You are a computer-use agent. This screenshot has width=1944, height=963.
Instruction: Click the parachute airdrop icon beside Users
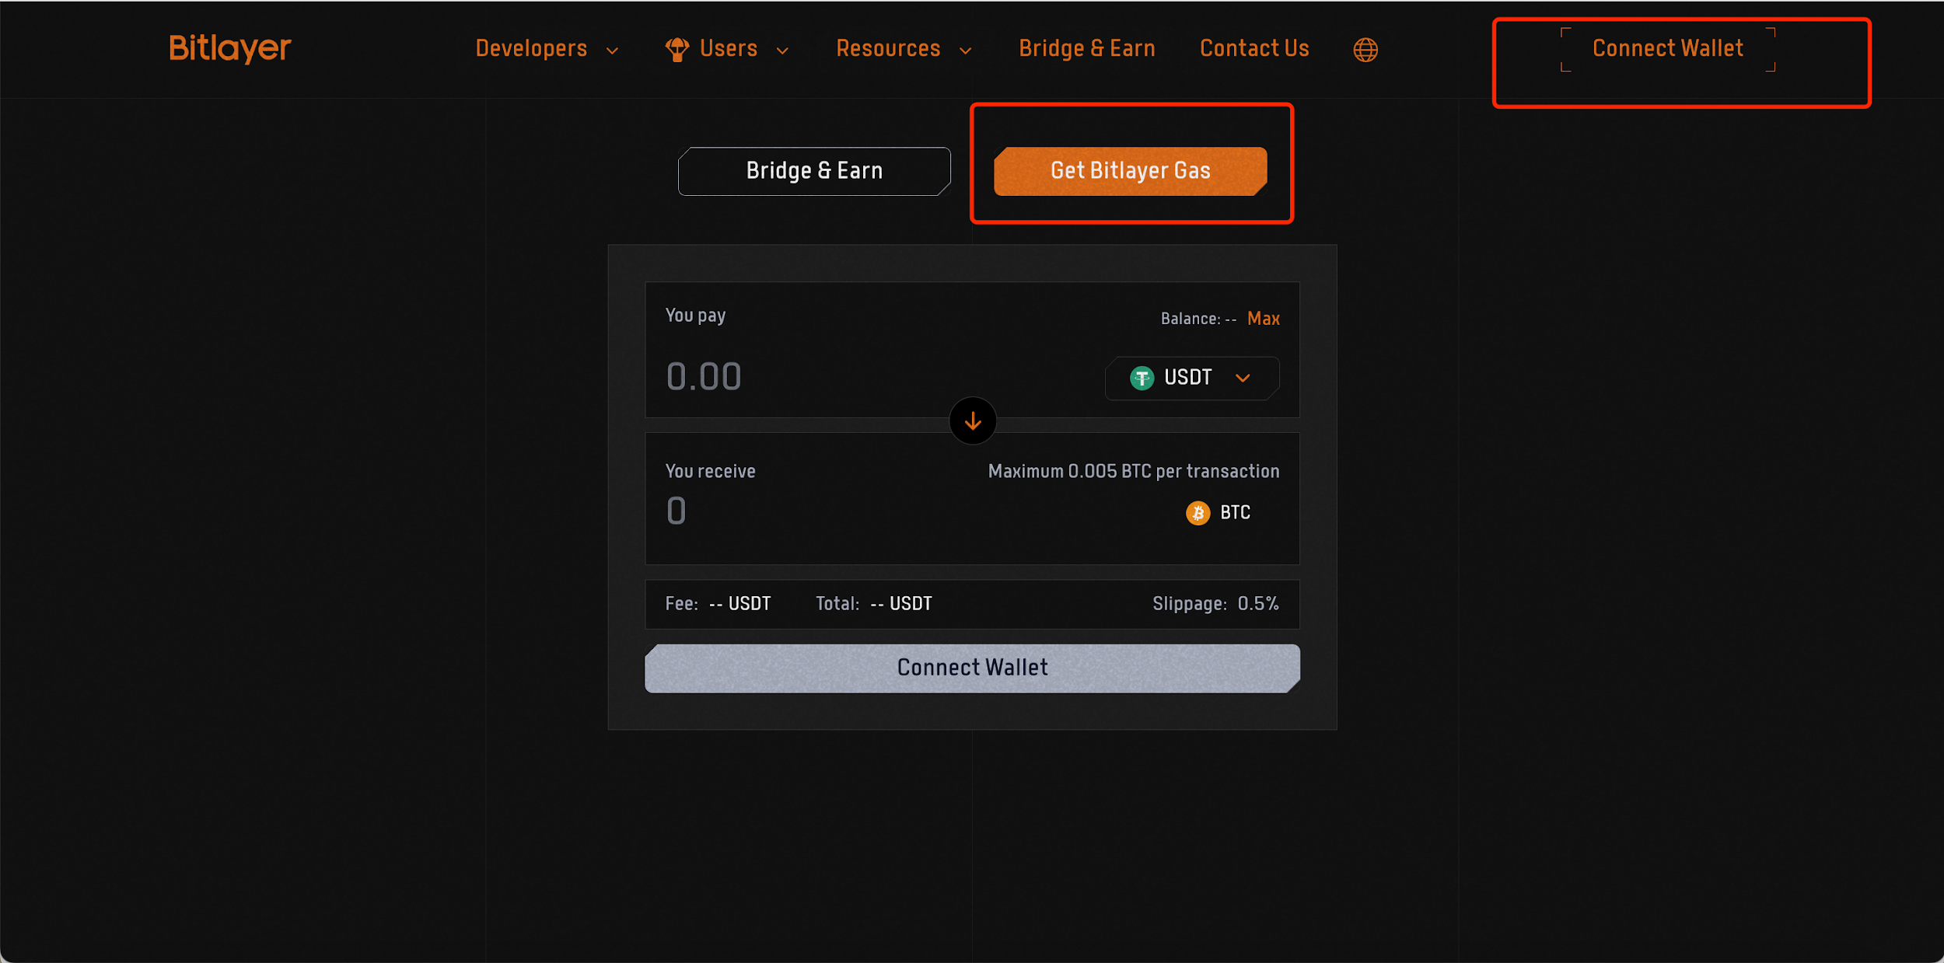(x=677, y=49)
